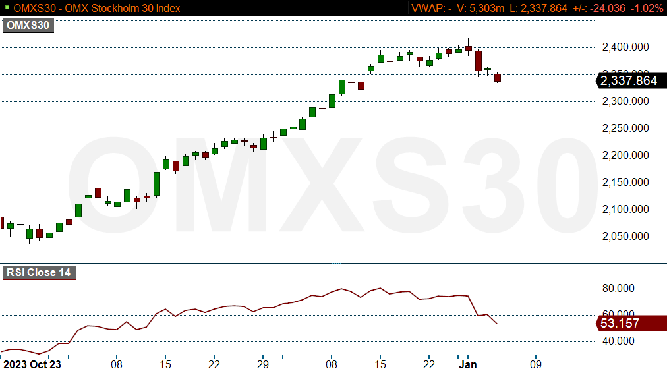Image resolution: width=667 pixels, height=373 pixels.
Task: Click the 40.000 RSI axis label
Action: coord(618,341)
